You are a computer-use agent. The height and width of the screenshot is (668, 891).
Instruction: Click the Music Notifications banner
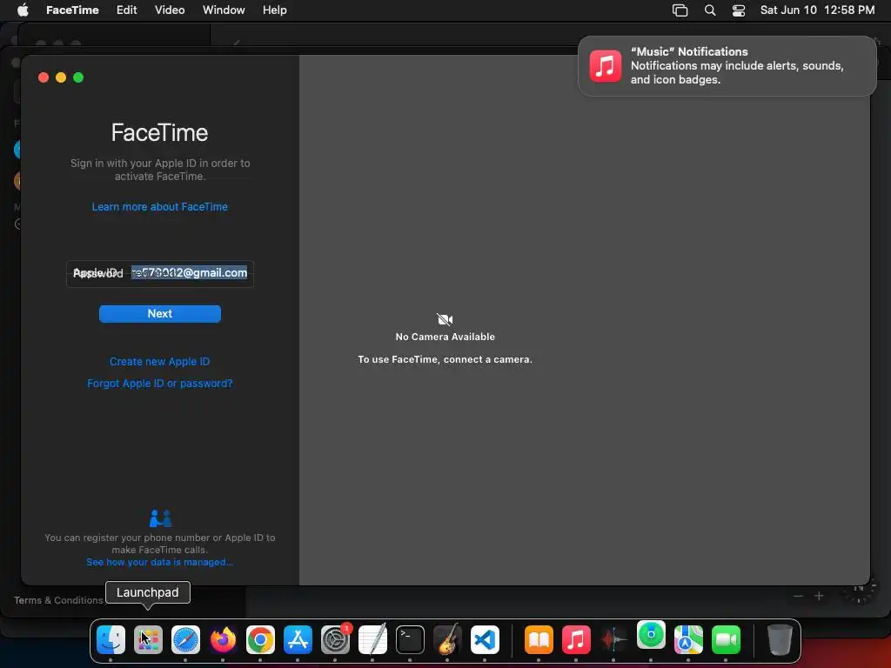[x=727, y=66]
